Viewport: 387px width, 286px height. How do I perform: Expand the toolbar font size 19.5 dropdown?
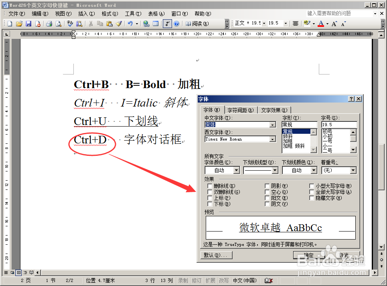(x=286, y=23)
